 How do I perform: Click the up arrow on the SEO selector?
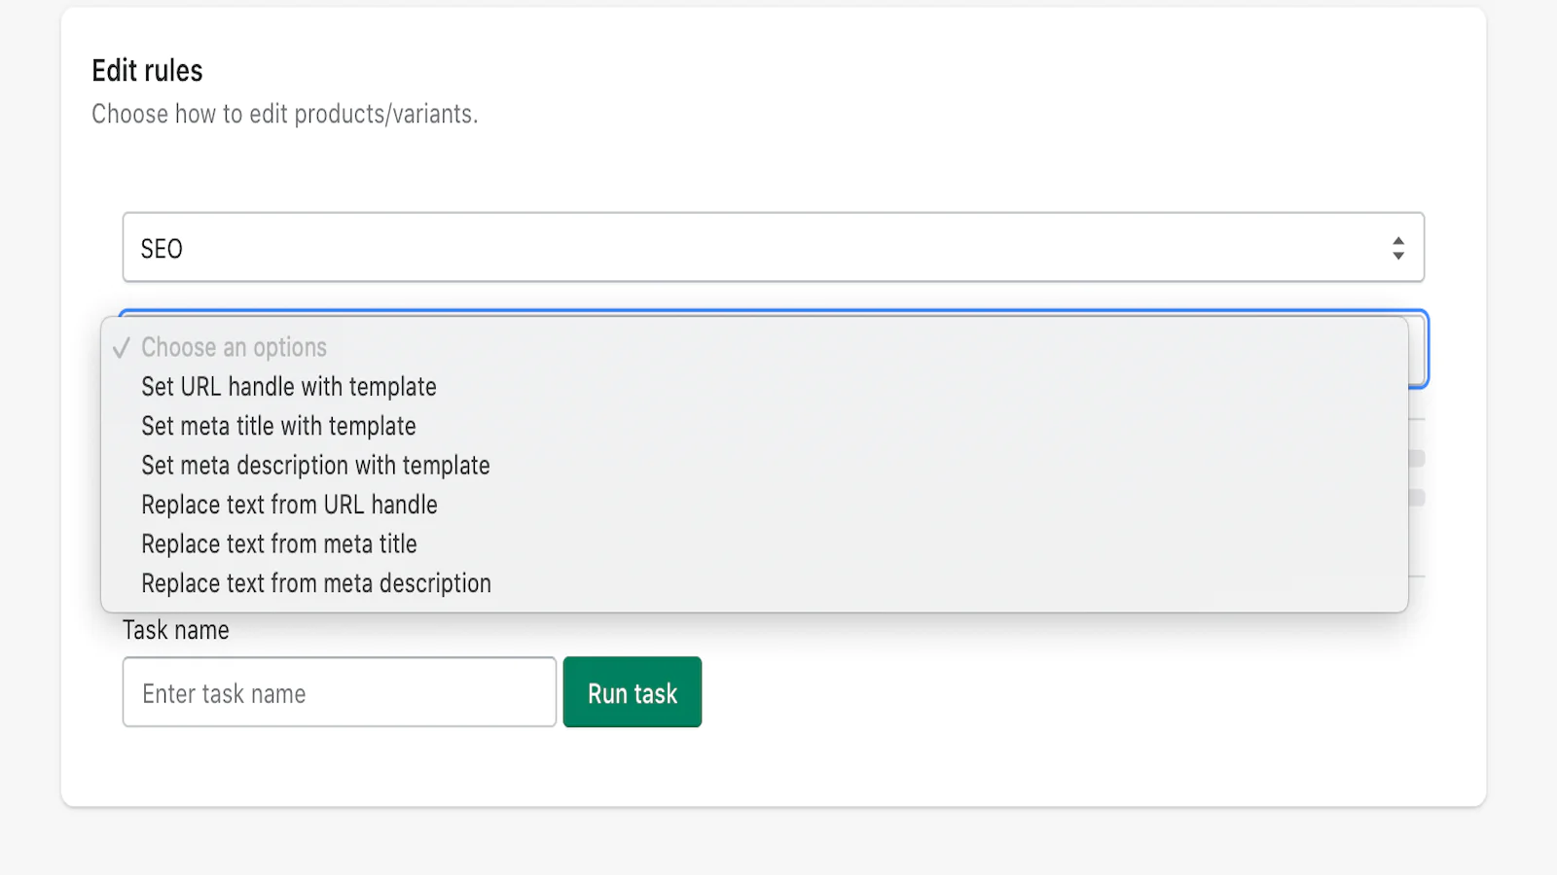point(1398,240)
